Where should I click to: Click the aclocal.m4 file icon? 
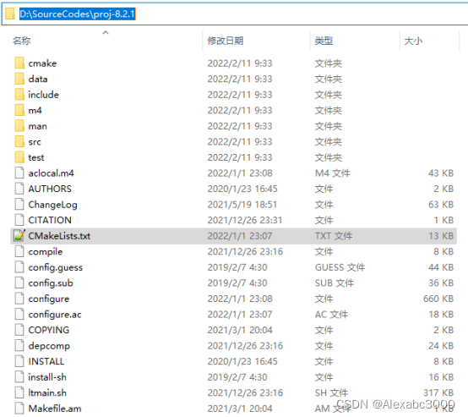pyautogui.click(x=19, y=173)
